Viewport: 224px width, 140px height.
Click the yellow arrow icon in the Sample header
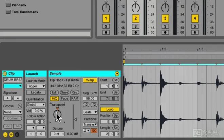click(x=117, y=74)
